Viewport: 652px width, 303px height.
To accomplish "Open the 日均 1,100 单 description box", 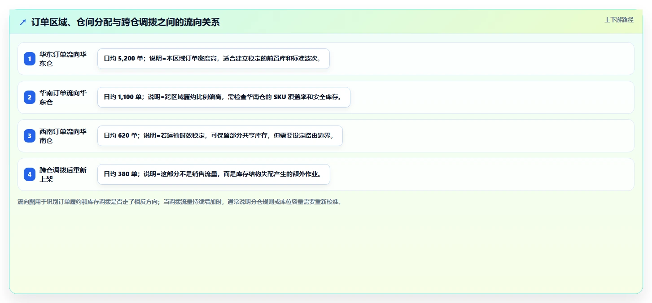I will click(x=223, y=97).
